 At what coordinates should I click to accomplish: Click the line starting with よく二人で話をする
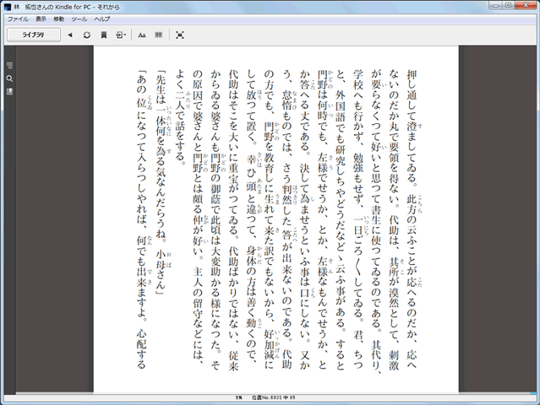click(x=181, y=117)
